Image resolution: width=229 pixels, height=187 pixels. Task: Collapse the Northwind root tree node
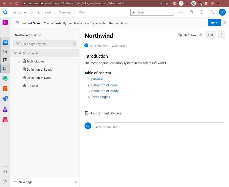click(x=16, y=53)
